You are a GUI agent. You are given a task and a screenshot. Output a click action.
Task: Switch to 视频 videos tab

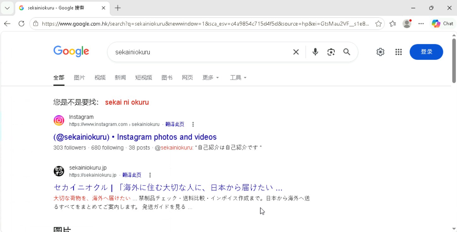100,77
